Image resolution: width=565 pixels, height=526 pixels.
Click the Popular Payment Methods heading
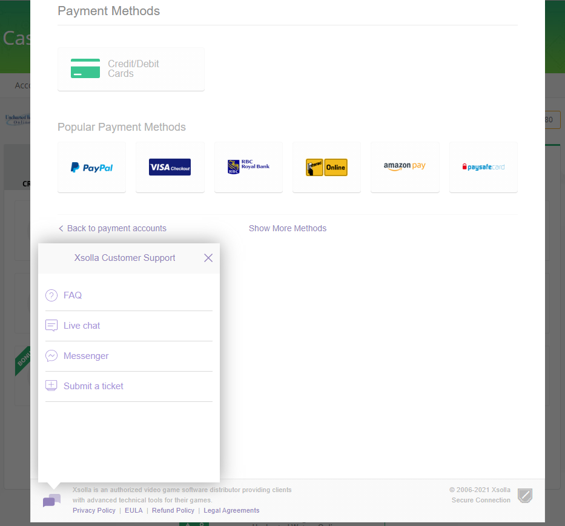[122, 127]
